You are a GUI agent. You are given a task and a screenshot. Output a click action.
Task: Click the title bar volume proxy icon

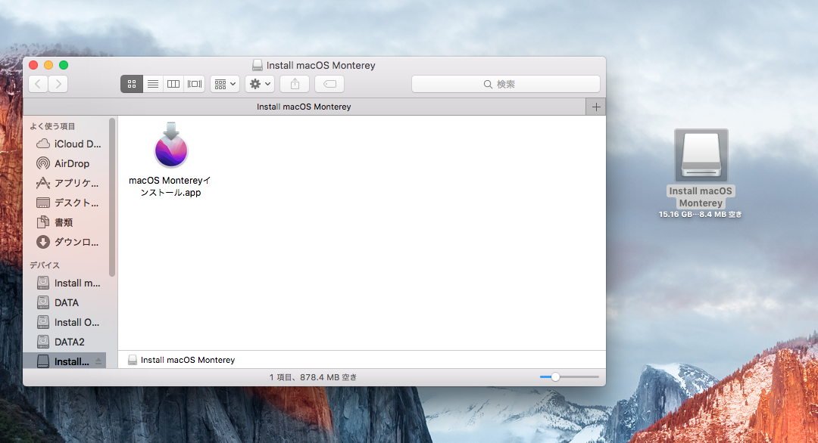click(x=258, y=65)
